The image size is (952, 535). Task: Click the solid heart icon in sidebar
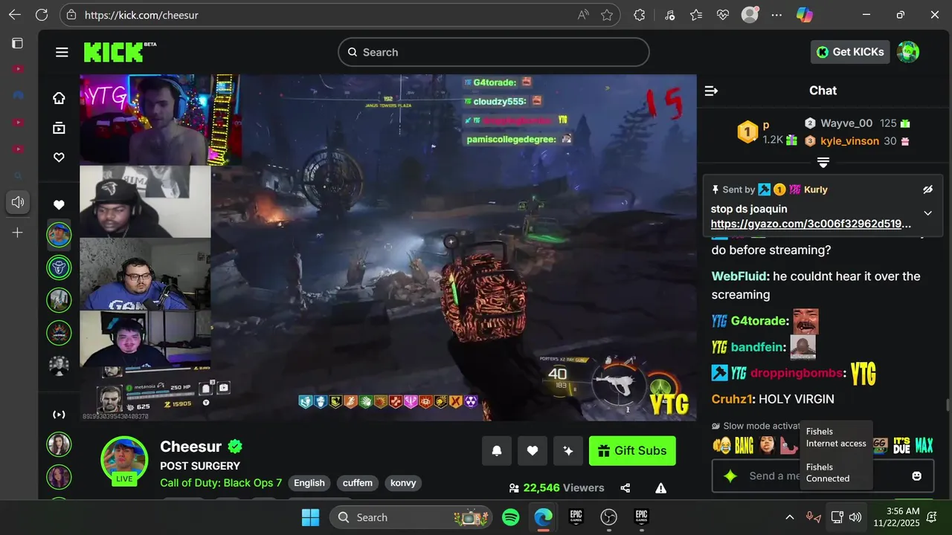click(x=59, y=205)
